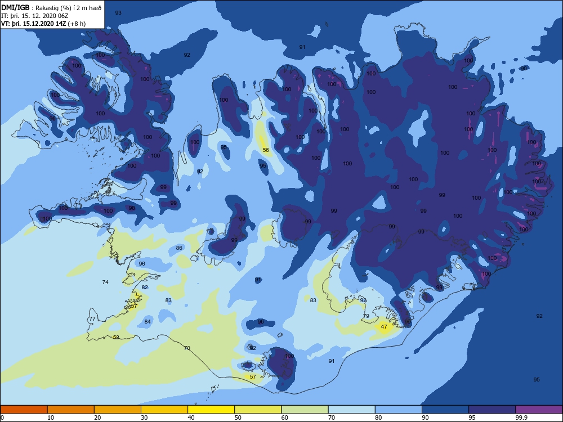Click the humidity value 84 on the map

[x=148, y=321]
